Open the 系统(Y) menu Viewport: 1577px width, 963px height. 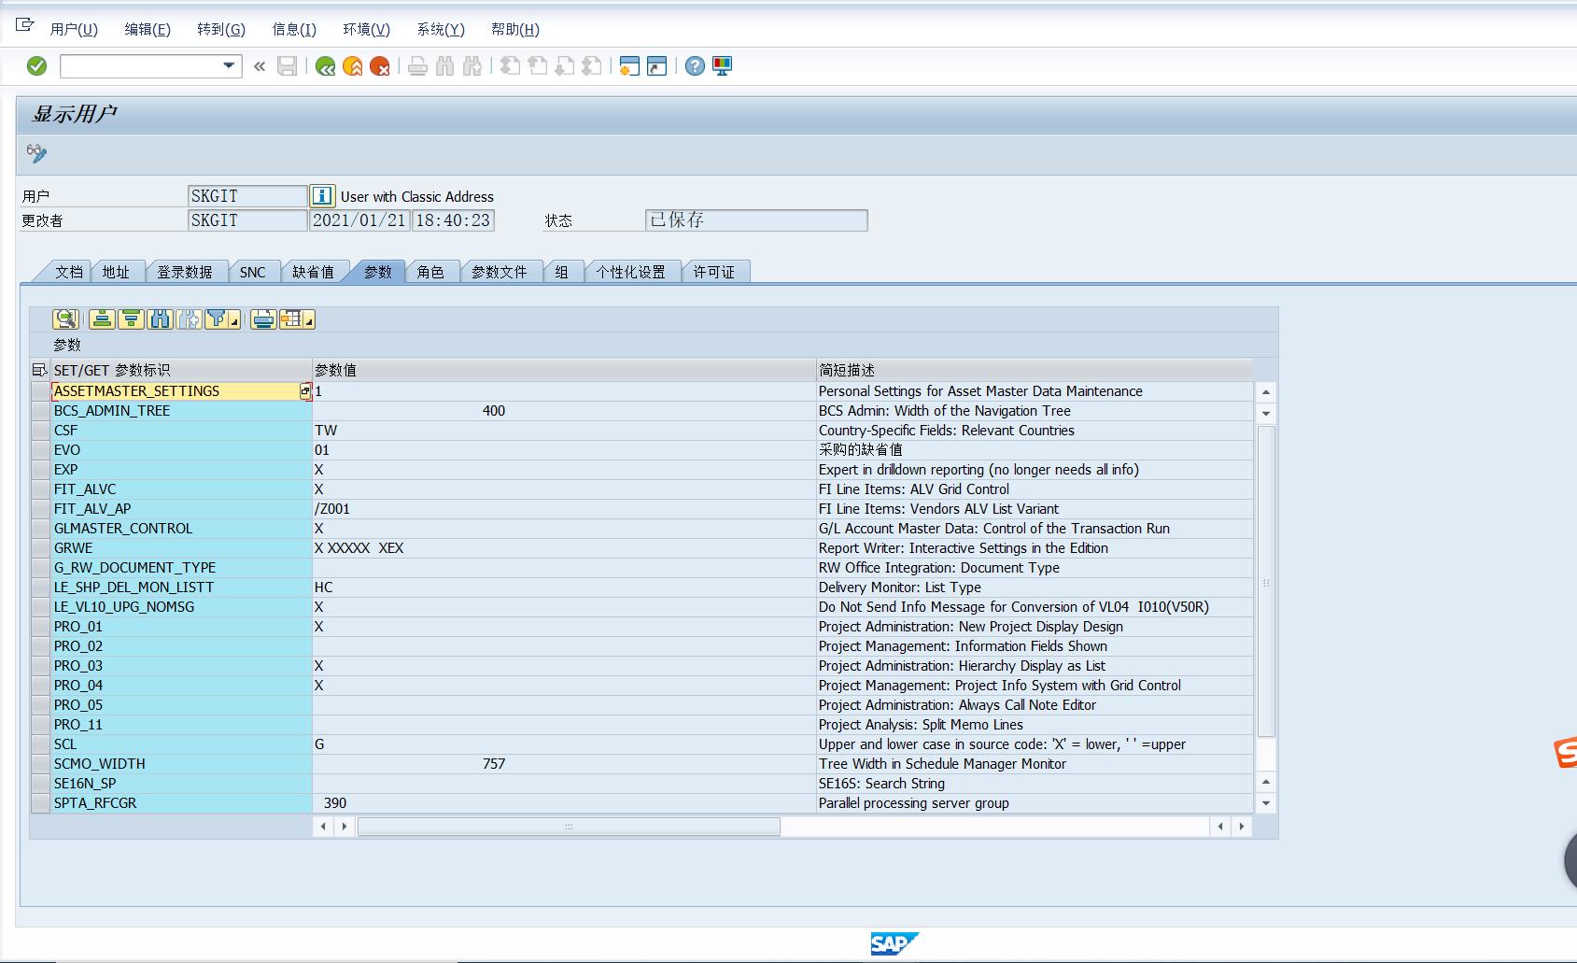441,29
